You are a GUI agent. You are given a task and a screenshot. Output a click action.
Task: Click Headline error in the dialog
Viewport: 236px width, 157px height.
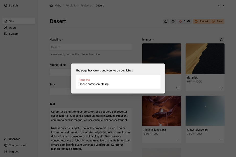point(84,80)
